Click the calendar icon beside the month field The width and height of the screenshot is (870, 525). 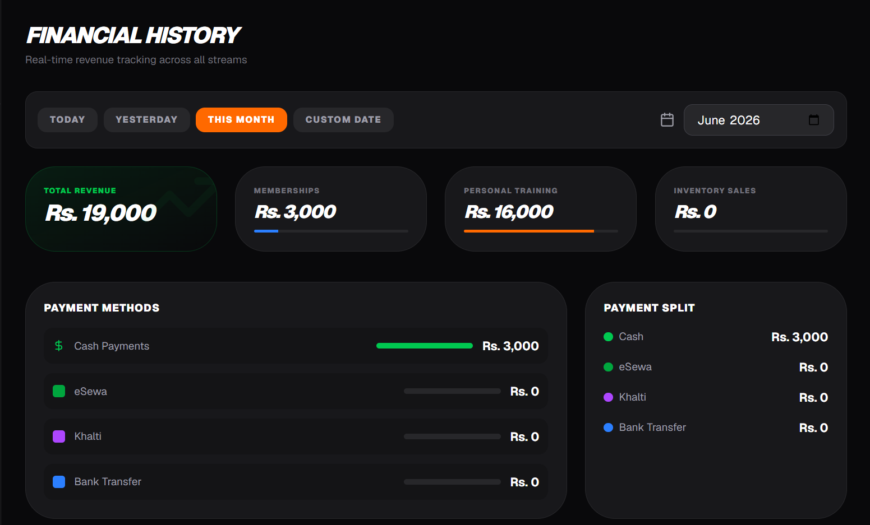667,120
